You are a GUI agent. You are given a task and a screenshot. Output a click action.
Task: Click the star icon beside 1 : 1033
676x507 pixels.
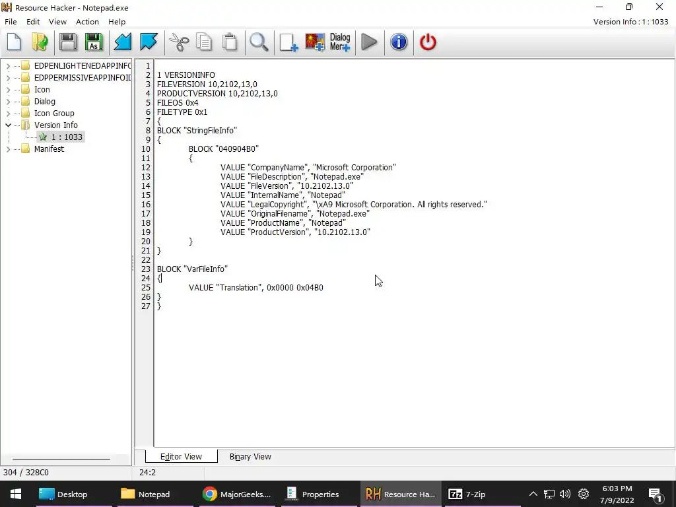[x=43, y=137]
